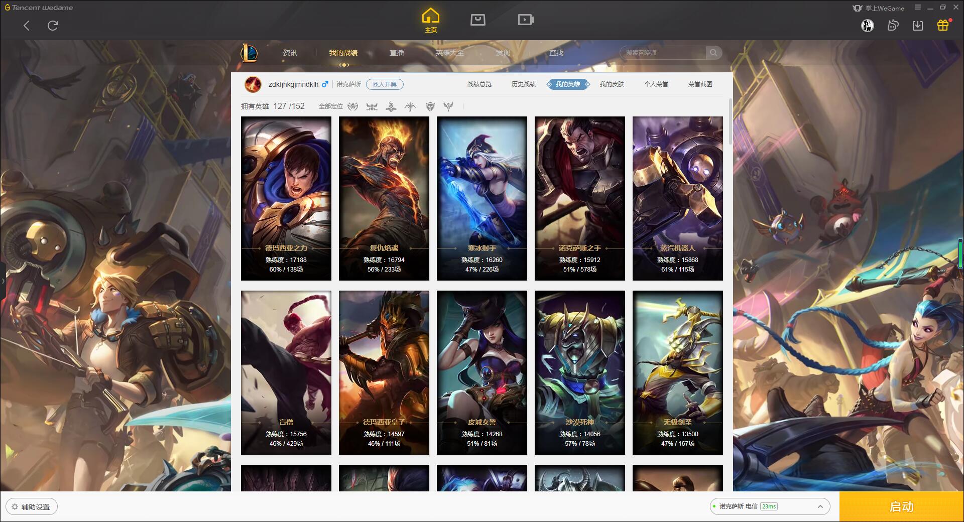
Task: Open the hamburger main menu icon
Action: 918,8
